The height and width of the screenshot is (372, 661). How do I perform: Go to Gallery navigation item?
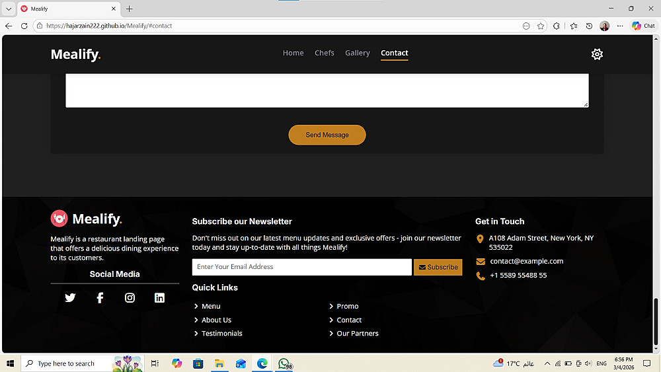(x=358, y=53)
